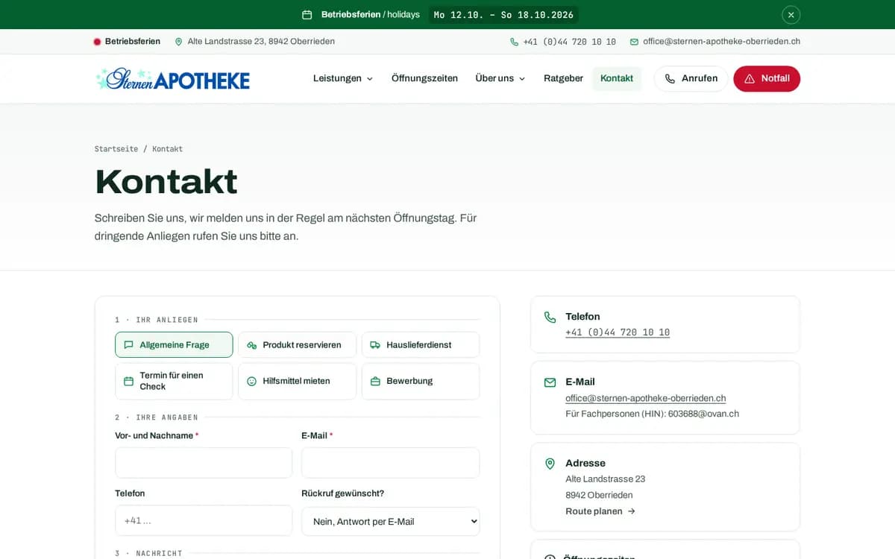Click the phone number in top info bar

click(570, 42)
